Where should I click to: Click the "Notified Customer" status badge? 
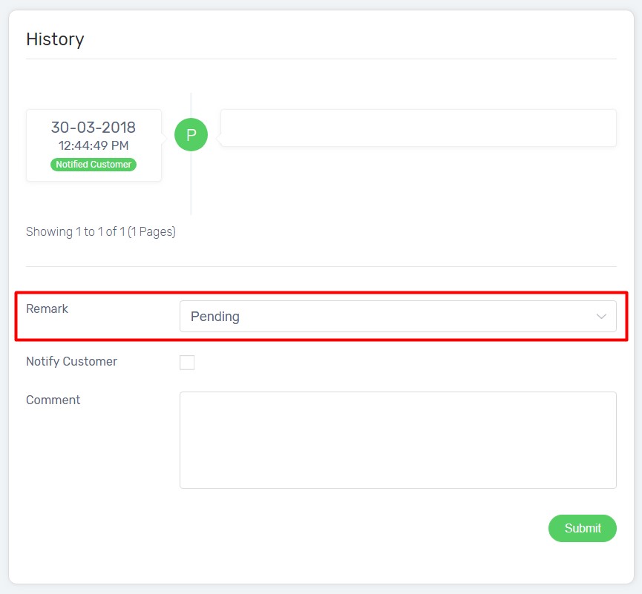tap(93, 165)
